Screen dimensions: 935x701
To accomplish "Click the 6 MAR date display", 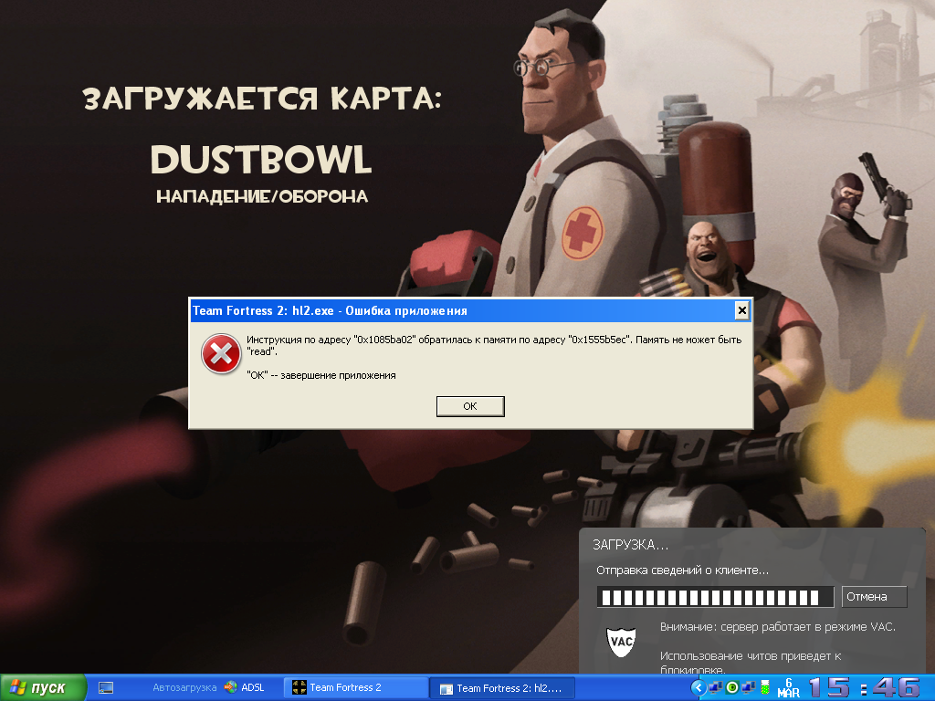I will click(788, 687).
